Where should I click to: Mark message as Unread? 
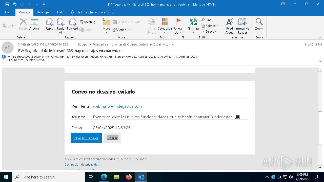[x=152, y=26]
